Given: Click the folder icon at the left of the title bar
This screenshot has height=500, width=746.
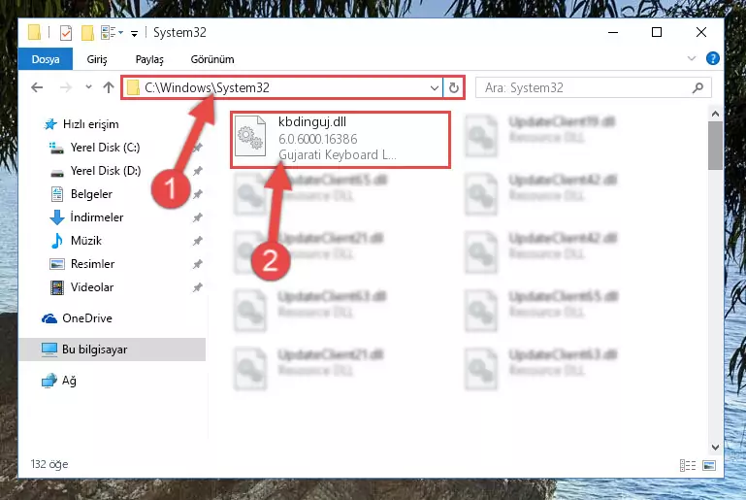Looking at the screenshot, I should click(34, 32).
